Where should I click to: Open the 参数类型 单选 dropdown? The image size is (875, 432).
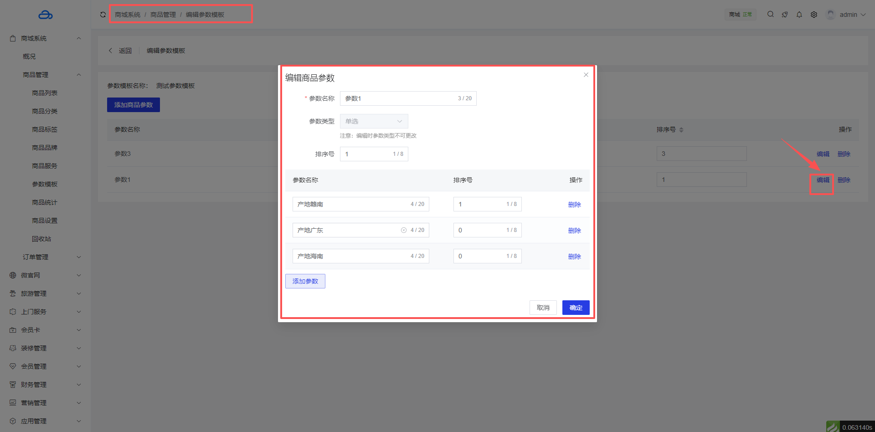click(x=374, y=121)
